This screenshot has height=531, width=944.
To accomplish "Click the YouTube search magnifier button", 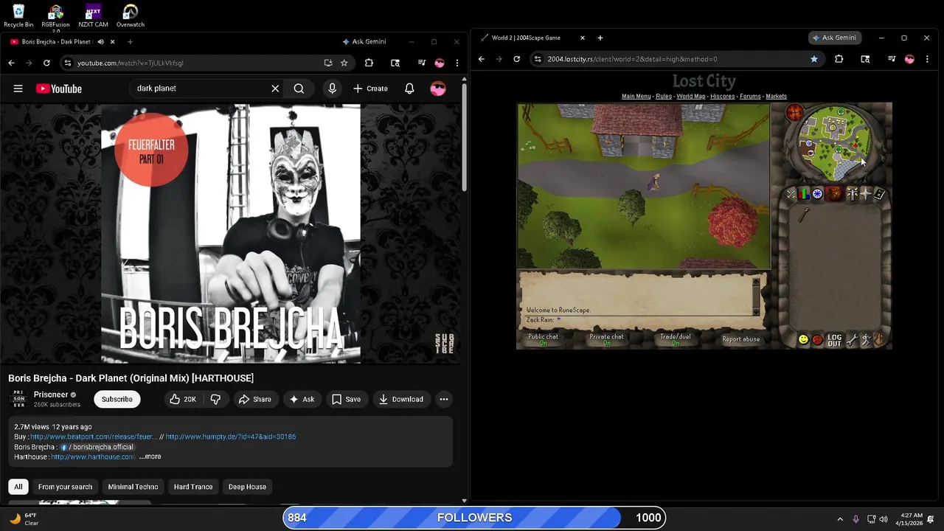I will tap(299, 88).
